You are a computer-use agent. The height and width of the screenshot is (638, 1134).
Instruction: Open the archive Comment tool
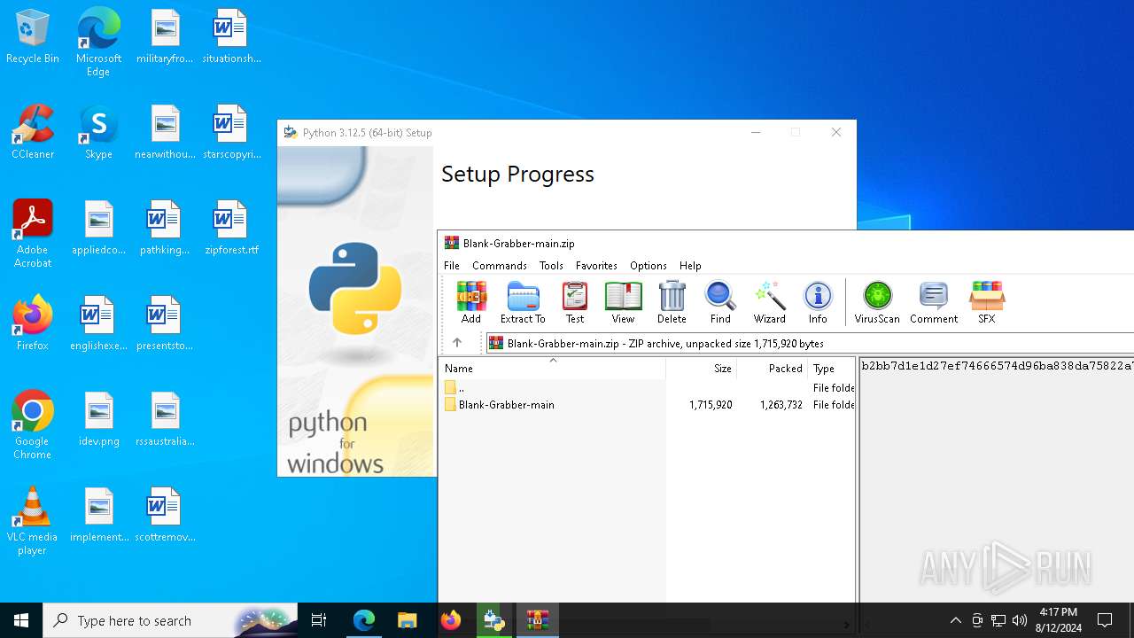point(934,303)
